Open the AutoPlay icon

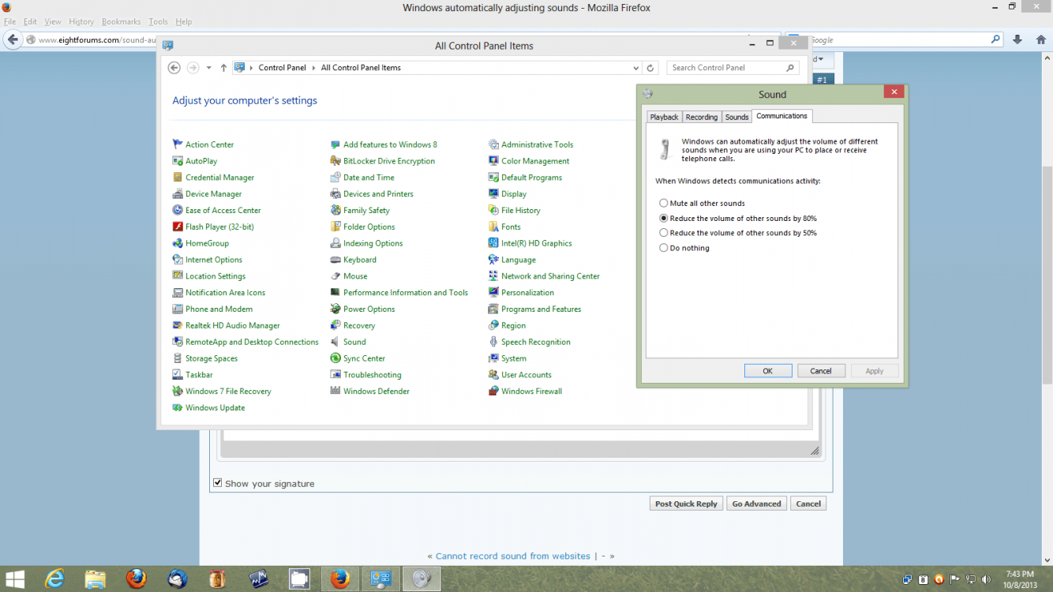178,161
